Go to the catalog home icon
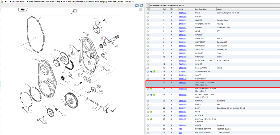The height and width of the screenshot is (135, 280). (2, 1)
